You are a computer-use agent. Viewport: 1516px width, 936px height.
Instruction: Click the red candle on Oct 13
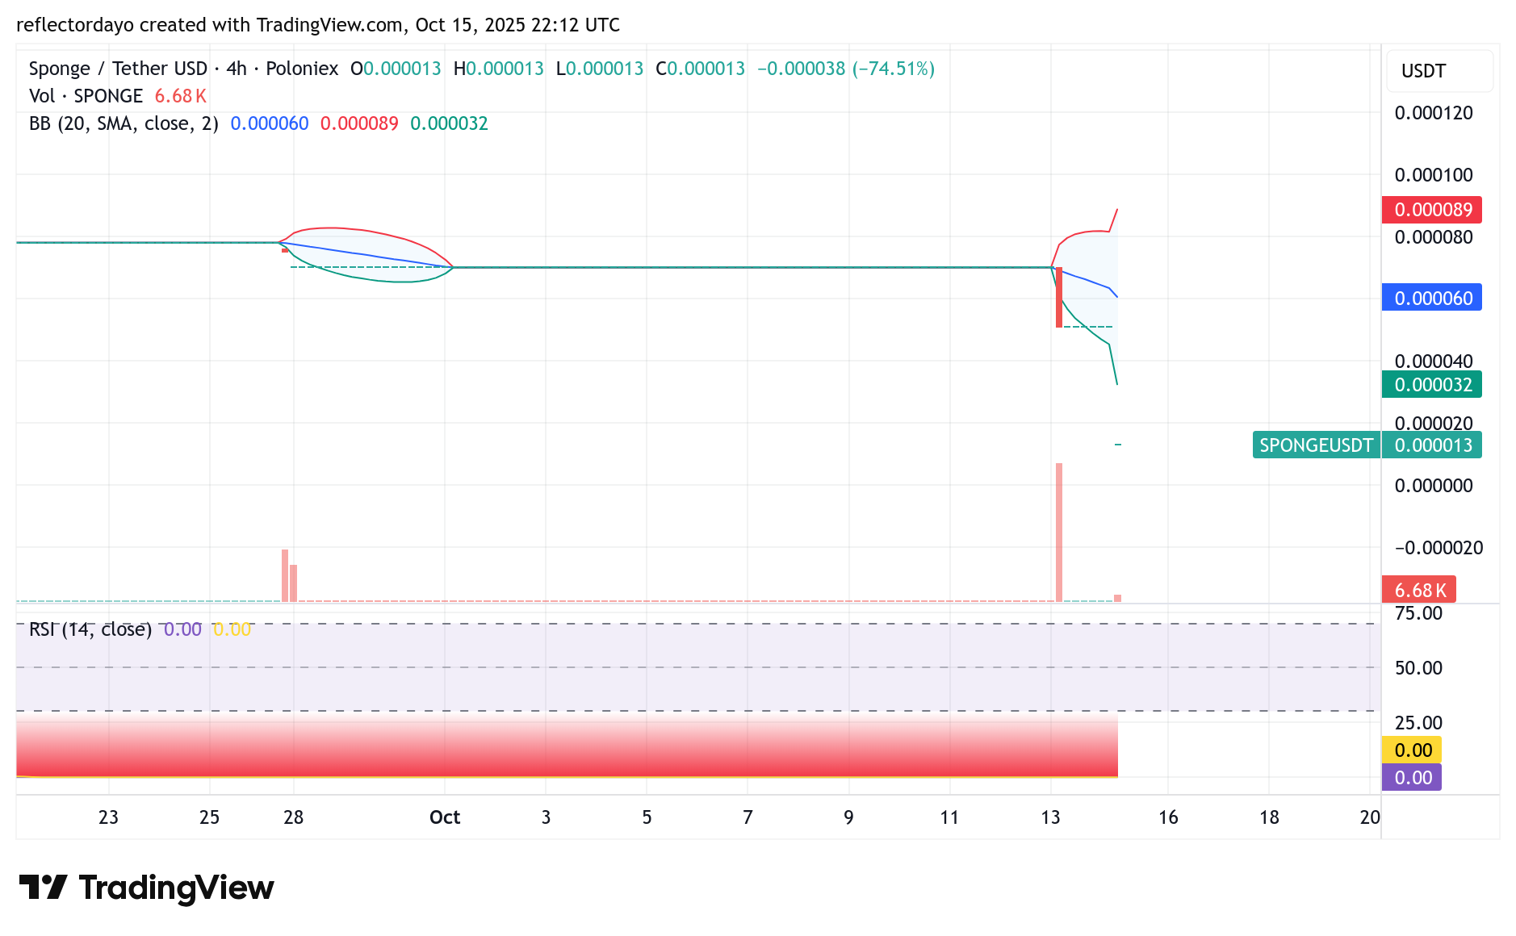(1059, 297)
